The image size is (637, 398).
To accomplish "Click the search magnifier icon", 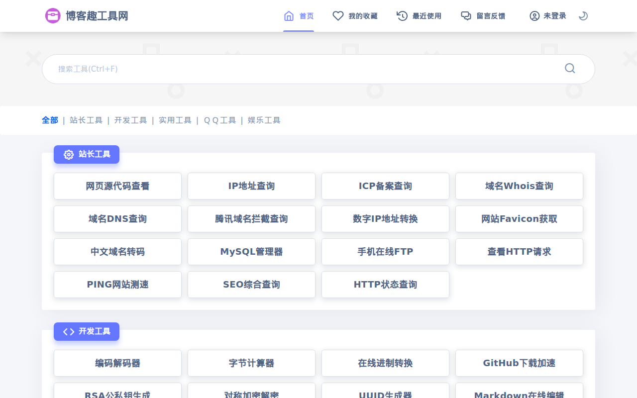I will point(570,68).
